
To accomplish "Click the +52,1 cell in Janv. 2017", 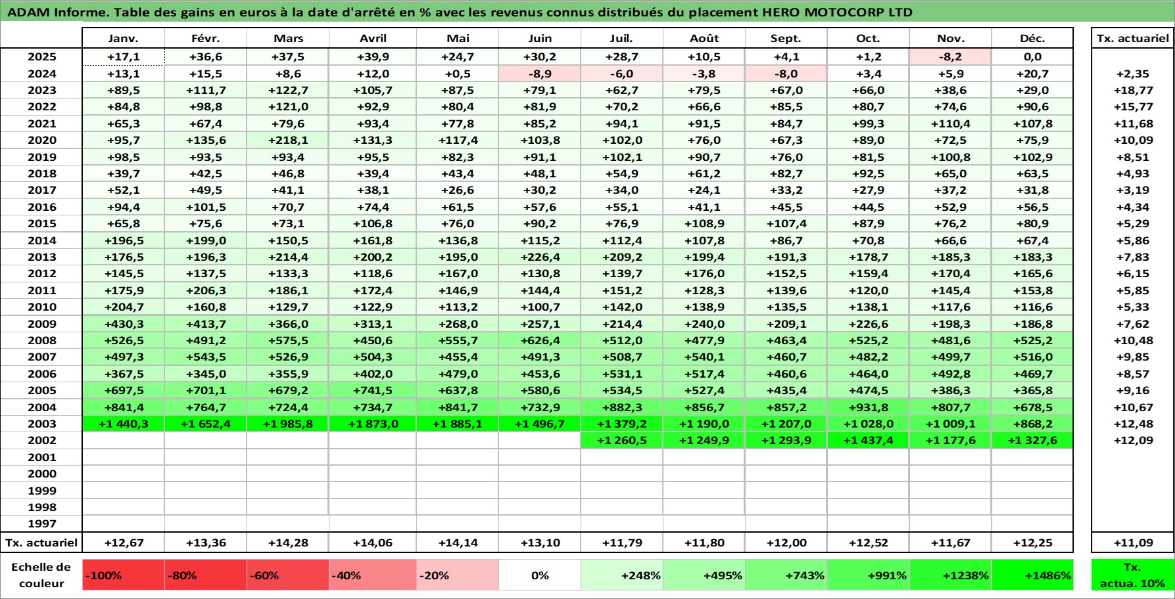I will click(124, 190).
